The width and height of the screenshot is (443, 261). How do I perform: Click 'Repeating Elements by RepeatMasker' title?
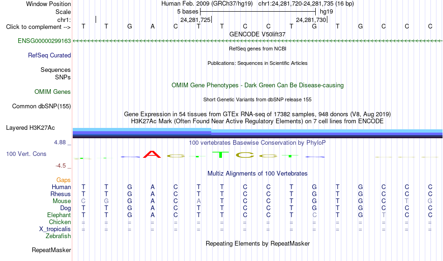coord(257,243)
